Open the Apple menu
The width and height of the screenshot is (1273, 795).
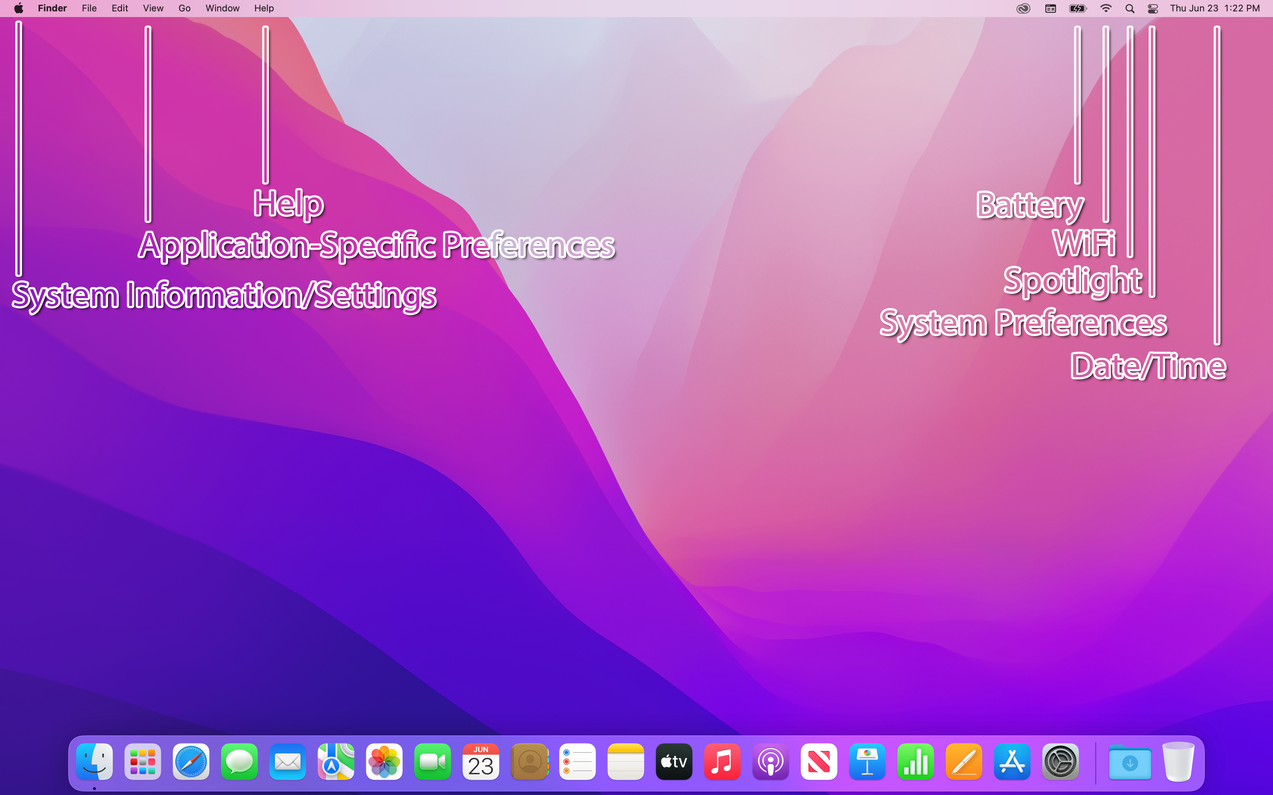(x=18, y=8)
